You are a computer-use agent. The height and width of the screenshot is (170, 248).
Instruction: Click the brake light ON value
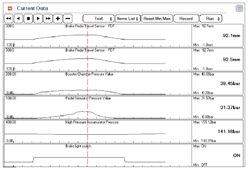[x=237, y=155]
